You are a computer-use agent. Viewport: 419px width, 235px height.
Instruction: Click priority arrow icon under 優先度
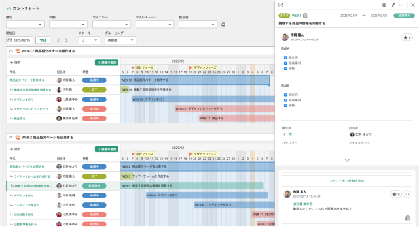[284, 134]
